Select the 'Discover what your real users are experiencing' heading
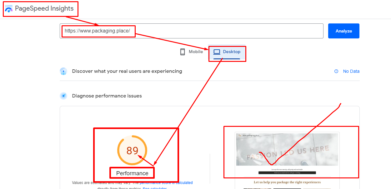Image resolution: width=391 pixels, height=189 pixels. click(x=127, y=71)
